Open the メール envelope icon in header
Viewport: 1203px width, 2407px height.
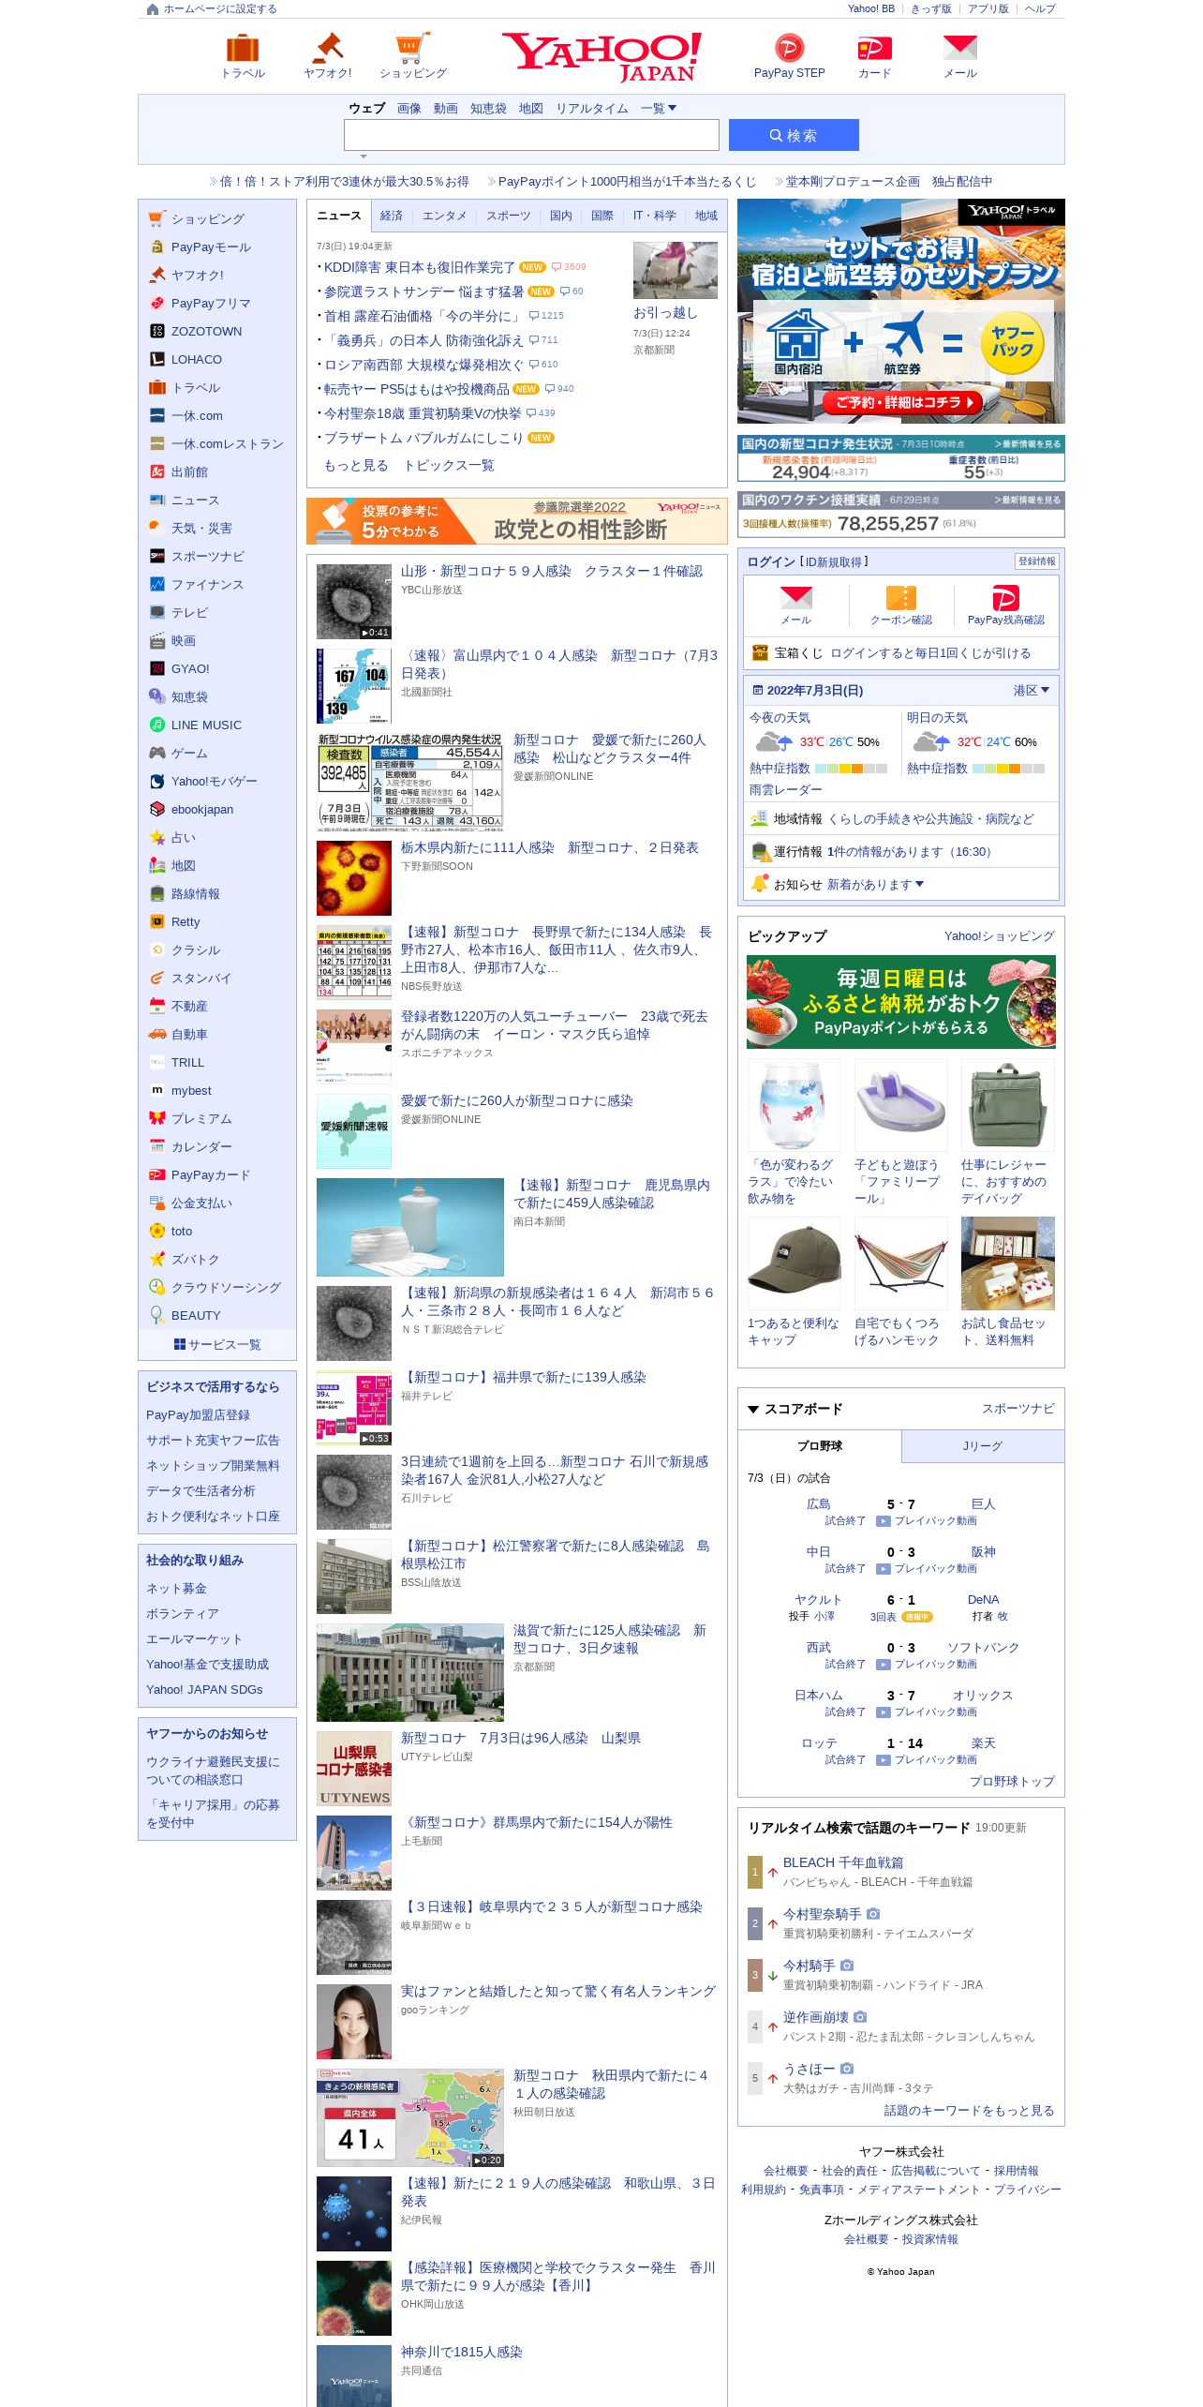[960, 48]
